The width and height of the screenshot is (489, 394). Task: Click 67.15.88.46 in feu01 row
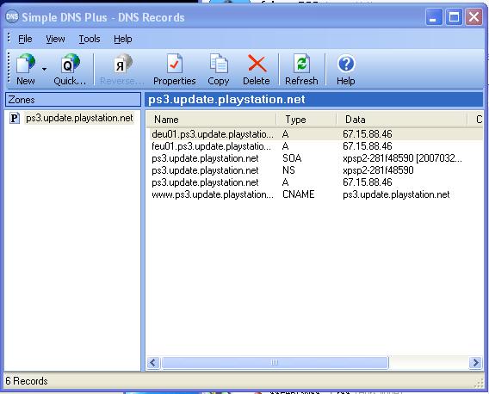[x=368, y=146]
